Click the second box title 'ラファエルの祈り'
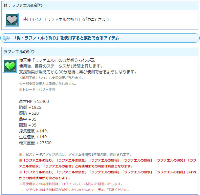Viewport: 200px width, 195px height. click(19, 51)
